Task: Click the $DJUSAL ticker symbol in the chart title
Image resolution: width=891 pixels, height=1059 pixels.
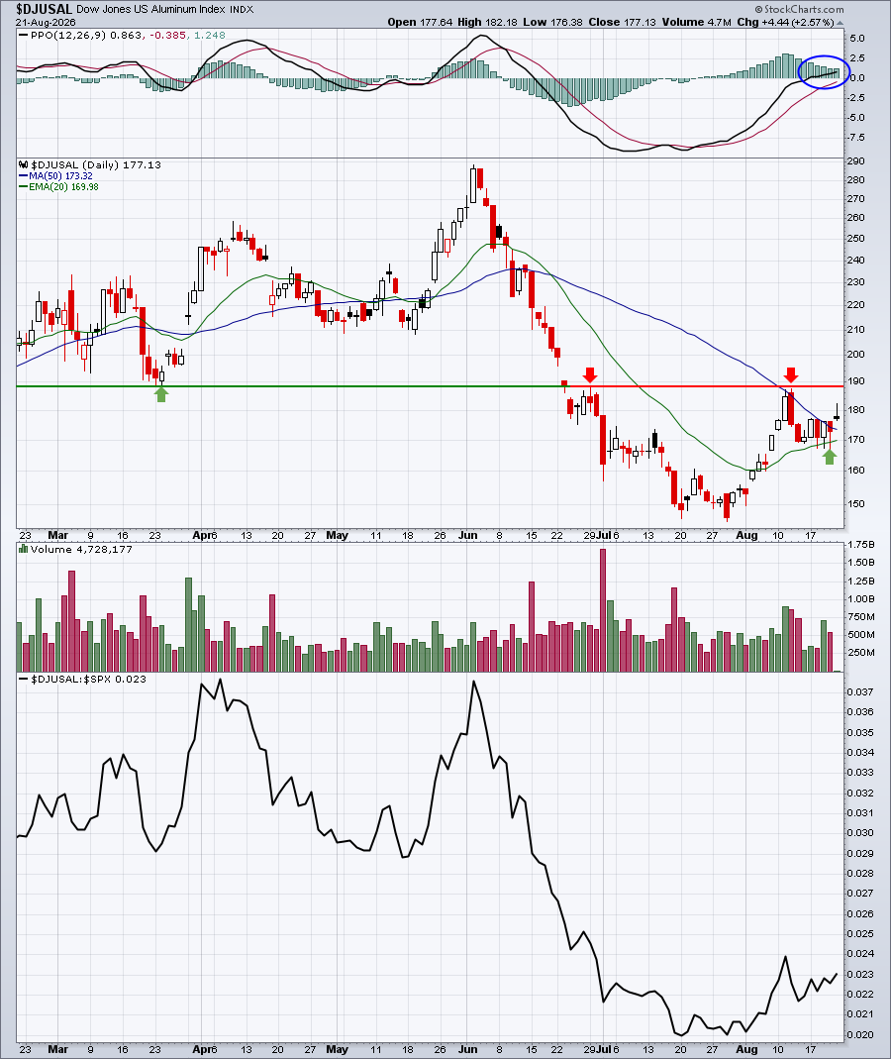Action: click(x=45, y=9)
